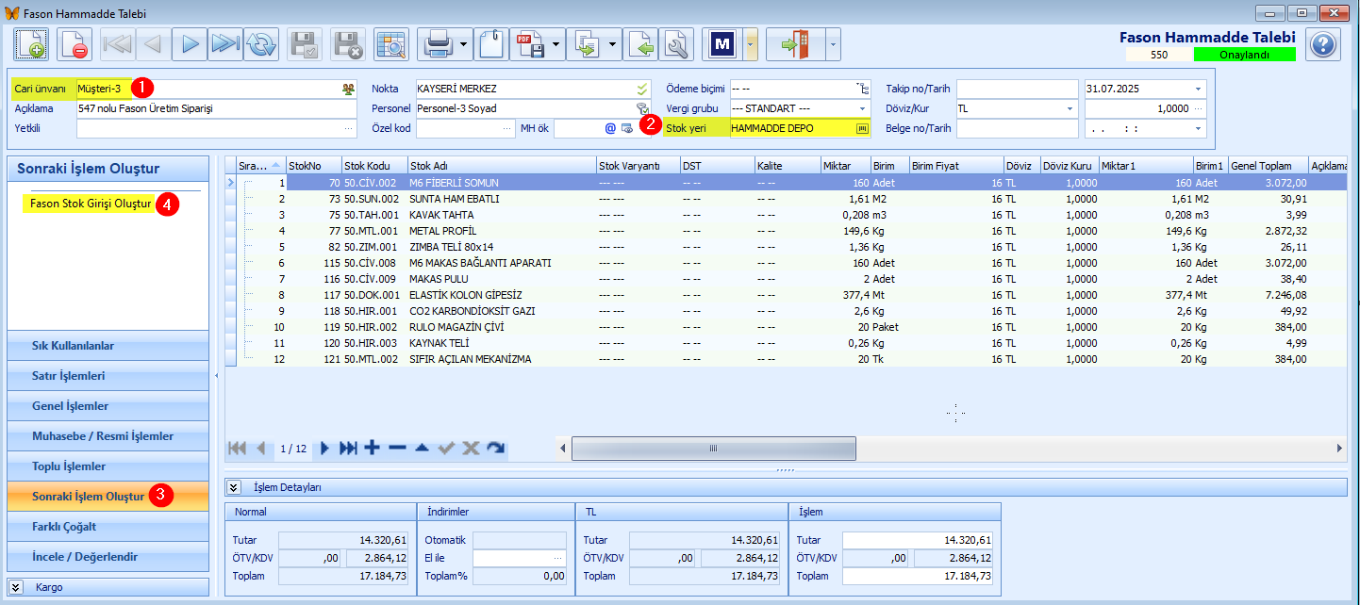Open the document transfer dropdown arrow
This screenshot has width=1360, height=605.
[x=614, y=44]
